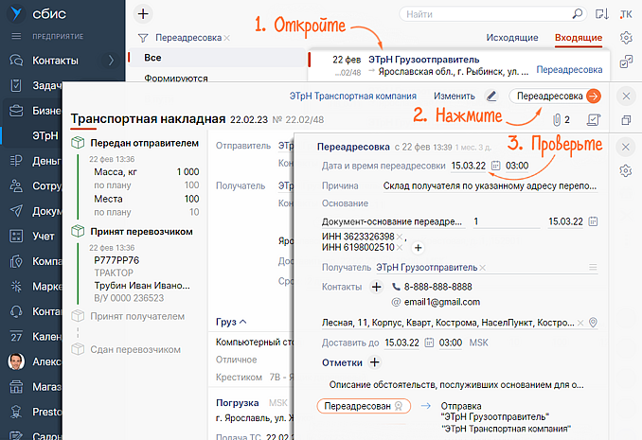This screenshot has width=642, height=440.
Task: Click the map pin icon by the address
Action: click(593, 323)
